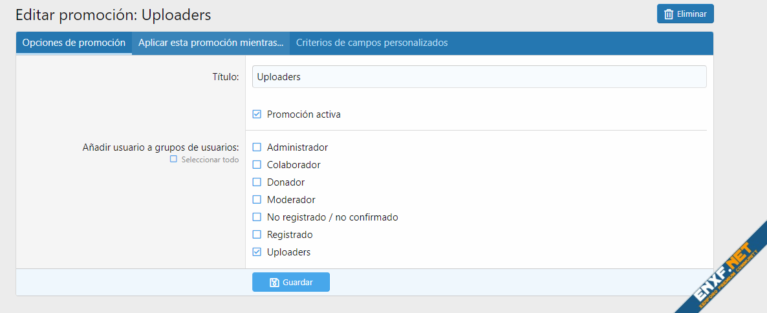The height and width of the screenshot is (313, 767).
Task: Click the Promoción activa label
Action: [x=303, y=114]
